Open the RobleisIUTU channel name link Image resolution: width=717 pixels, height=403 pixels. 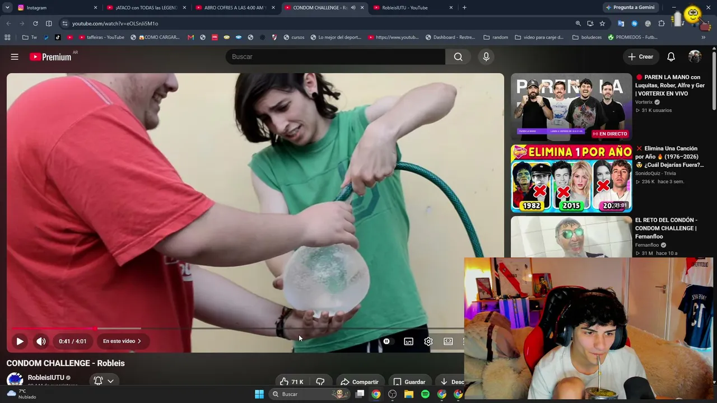click(x=46, y=378)
